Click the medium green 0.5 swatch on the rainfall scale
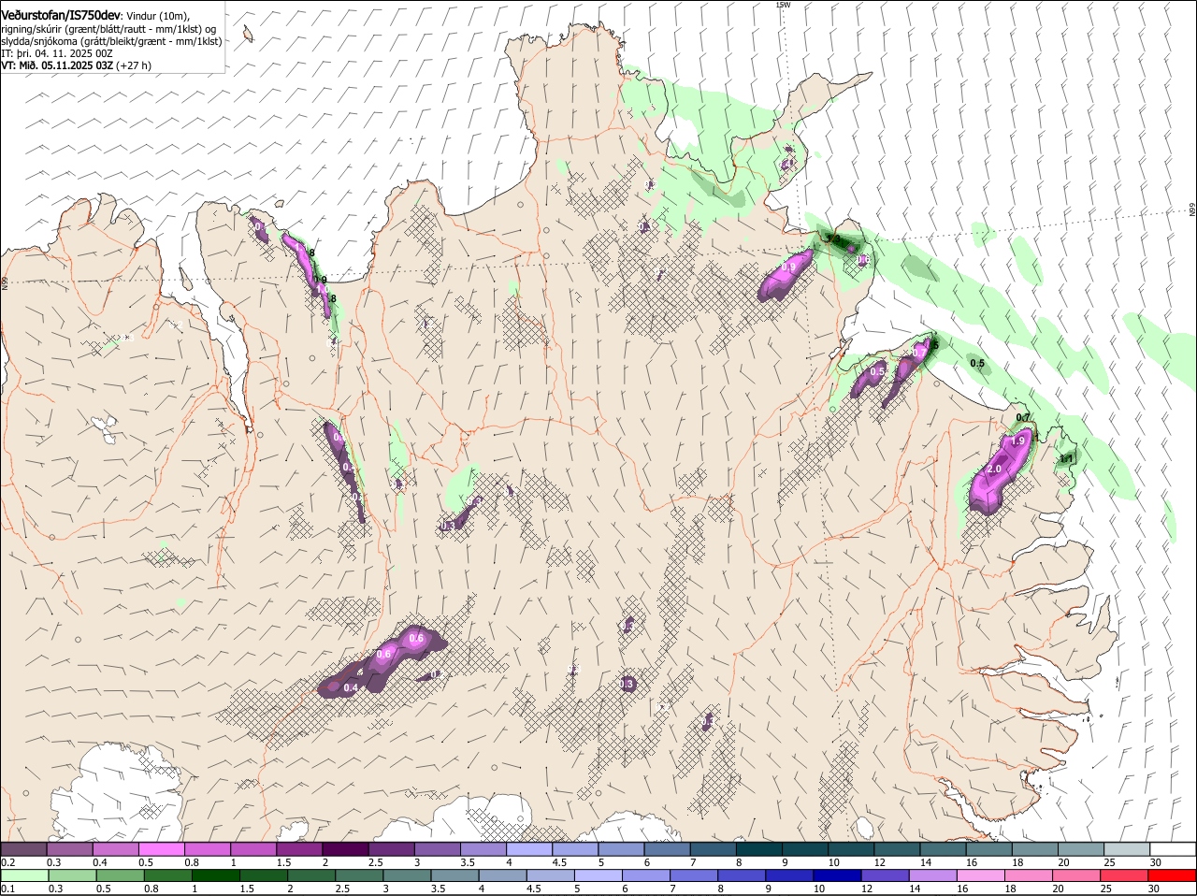This screenshot has height=896, width=1197. [x=120, y=875]
